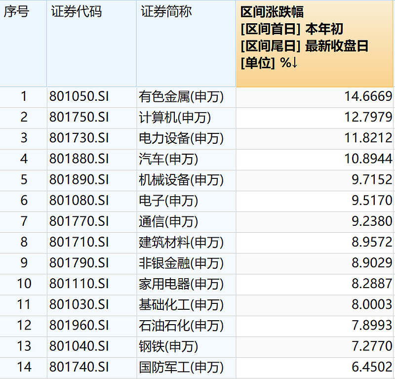Viewport: 395px width, 379px height.
Task: Click row number 5 of 机械设备
Action: click(x=24, y=179)
